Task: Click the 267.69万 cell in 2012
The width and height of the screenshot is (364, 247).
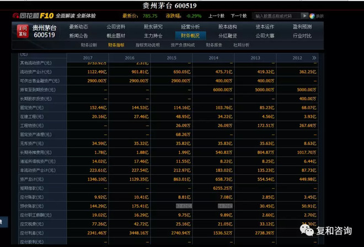Action: (308, 125)
